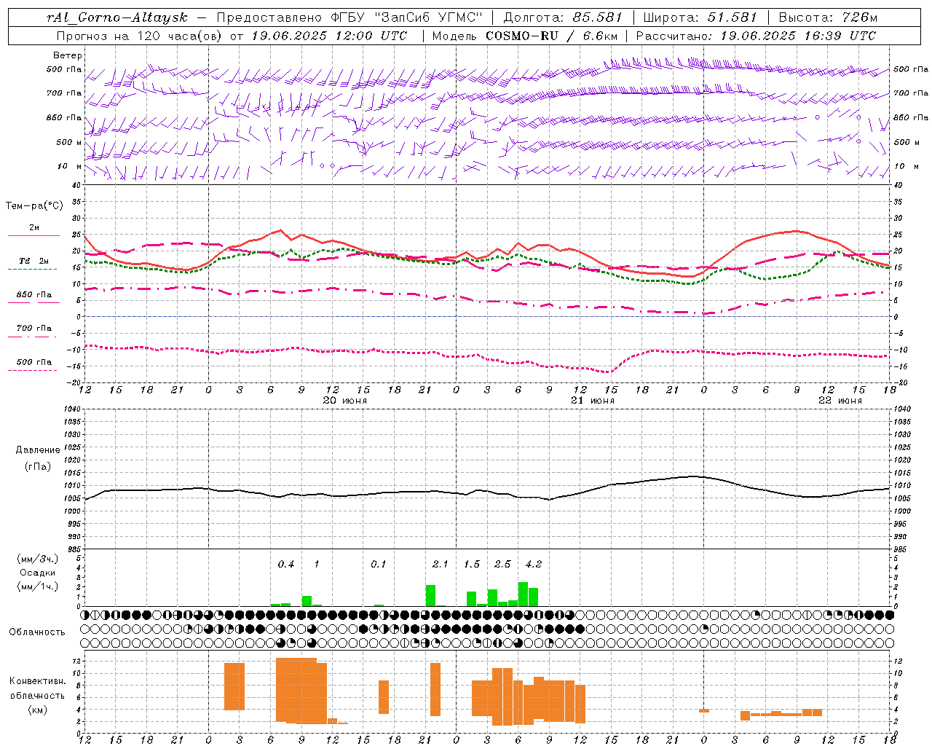Viewport: 932px width, 746px height.
Task: Click the (мм/3ч.) precipitation unit label
Action: [38, 559]
